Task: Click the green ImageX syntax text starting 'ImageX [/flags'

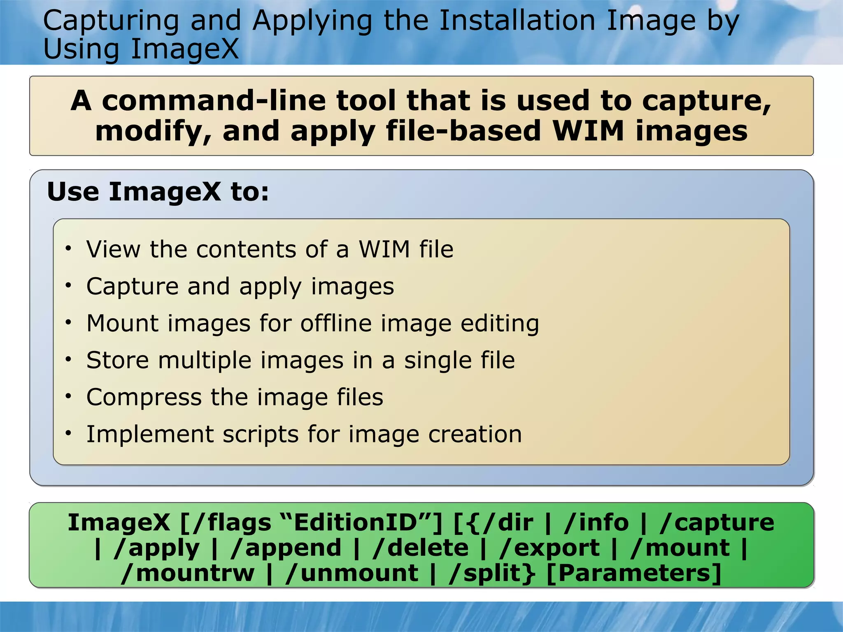Action: (x=421, y=548)
